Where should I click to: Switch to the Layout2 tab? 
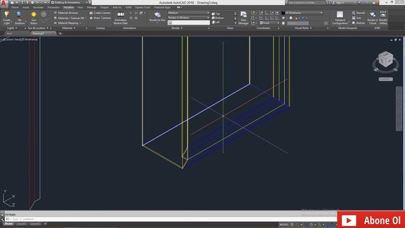(x=35, y=224)
